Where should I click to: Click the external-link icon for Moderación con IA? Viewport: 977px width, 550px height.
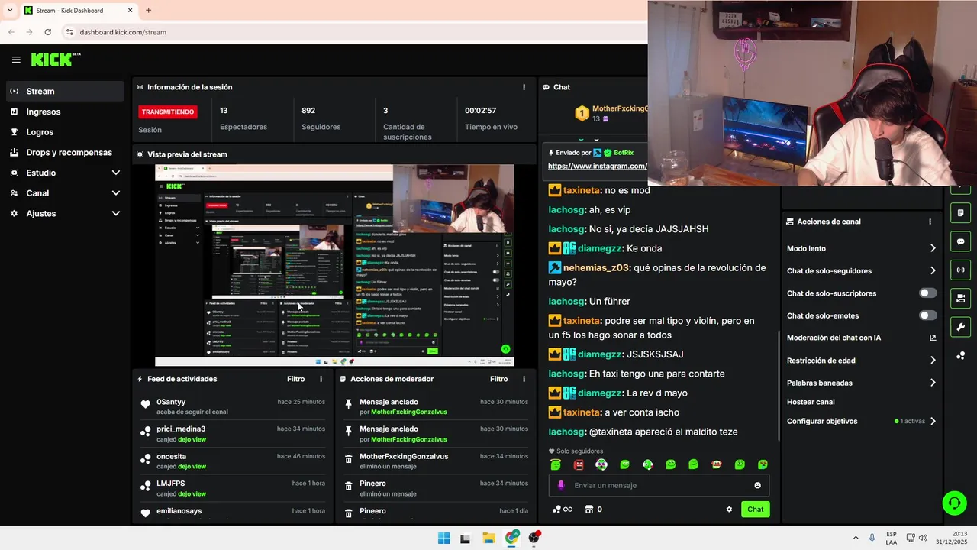click(933, 338)
